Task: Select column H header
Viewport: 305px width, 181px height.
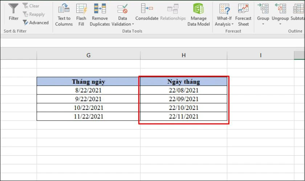Action: [184, 55]
